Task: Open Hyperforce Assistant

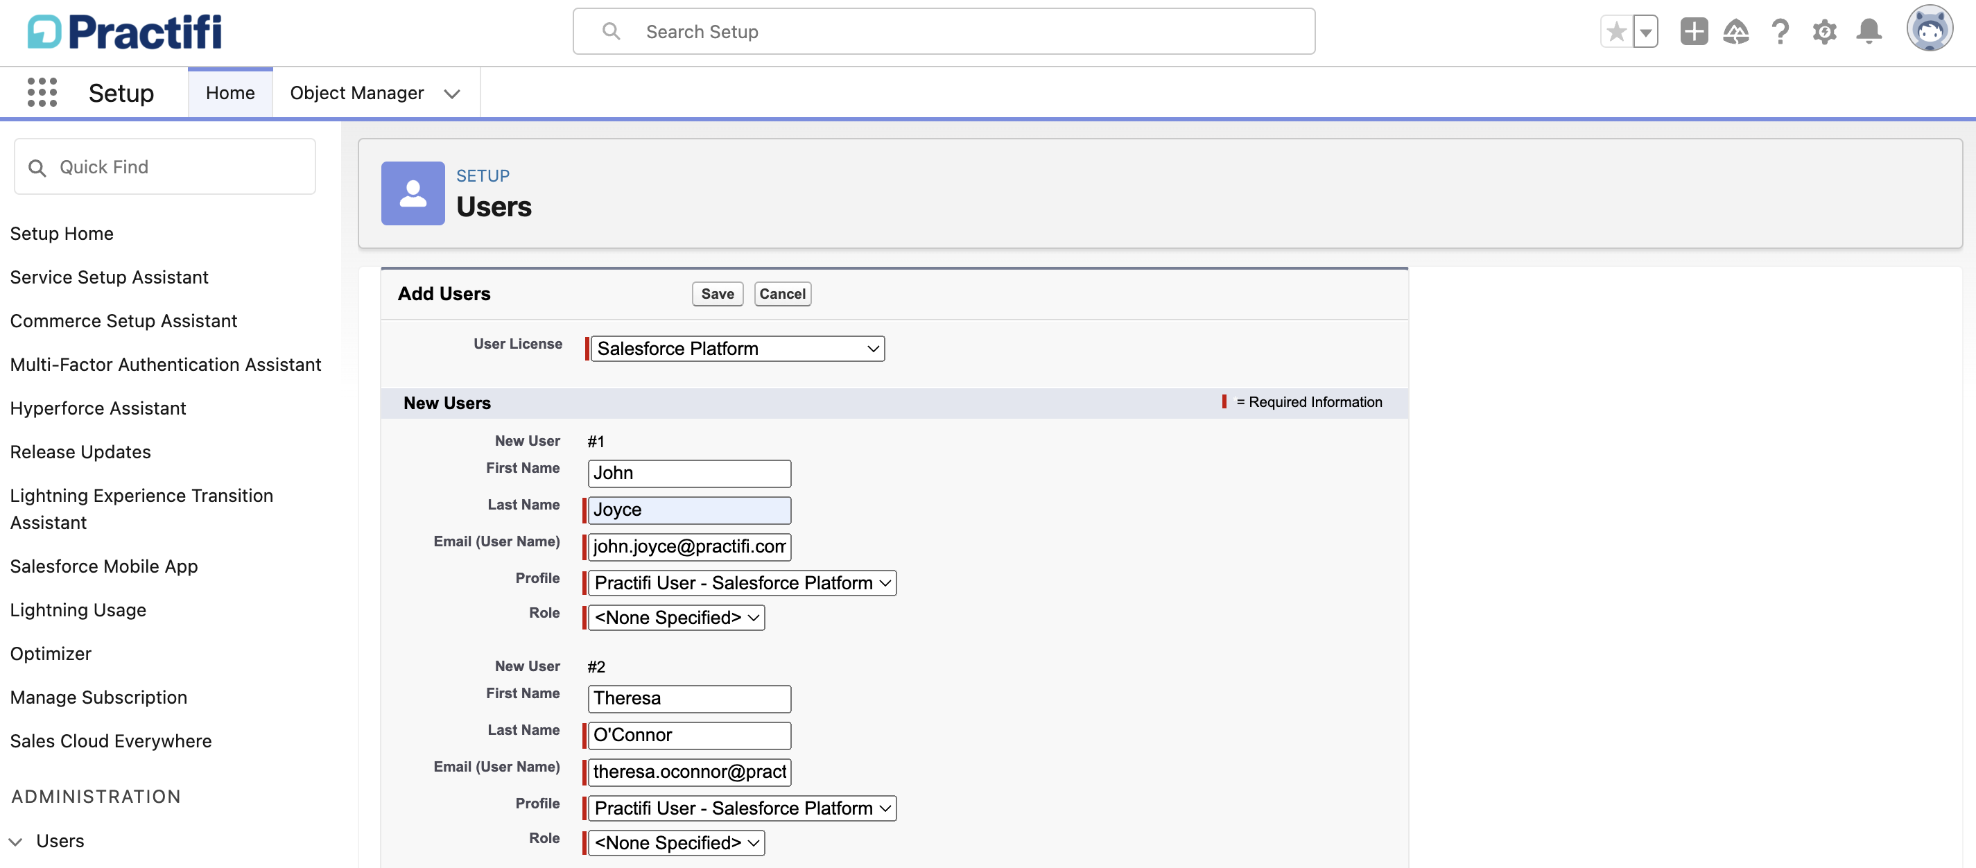Action: coord(98,408)
